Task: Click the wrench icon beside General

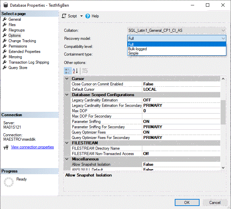Action: point(5,19)
